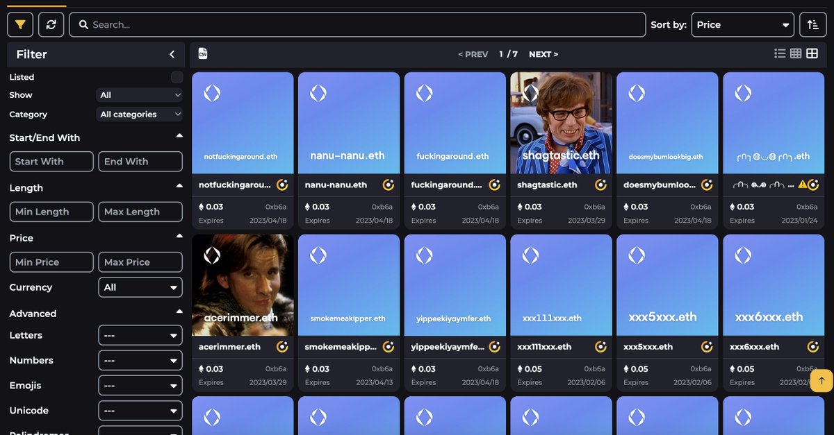
Task: Click the Search text field
Action: [x=357, y=24]
